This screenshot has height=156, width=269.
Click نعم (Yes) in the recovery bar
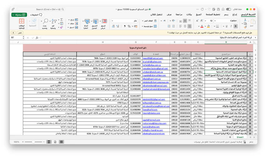click(20, 32)
